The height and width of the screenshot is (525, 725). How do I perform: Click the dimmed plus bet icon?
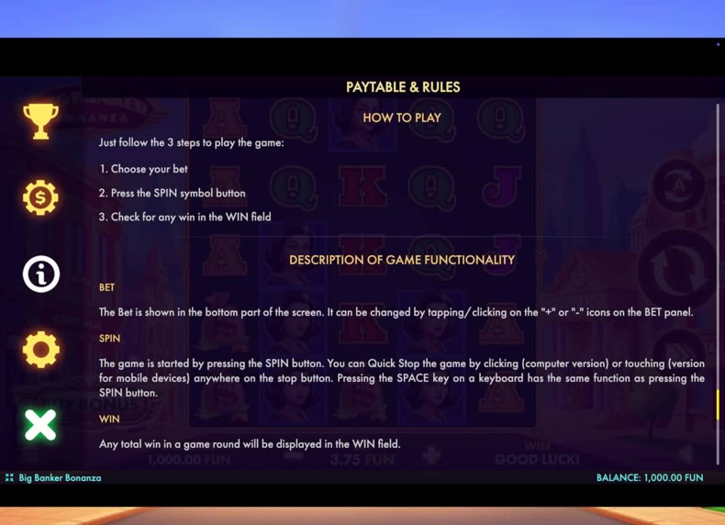click(x=431, y=456)
